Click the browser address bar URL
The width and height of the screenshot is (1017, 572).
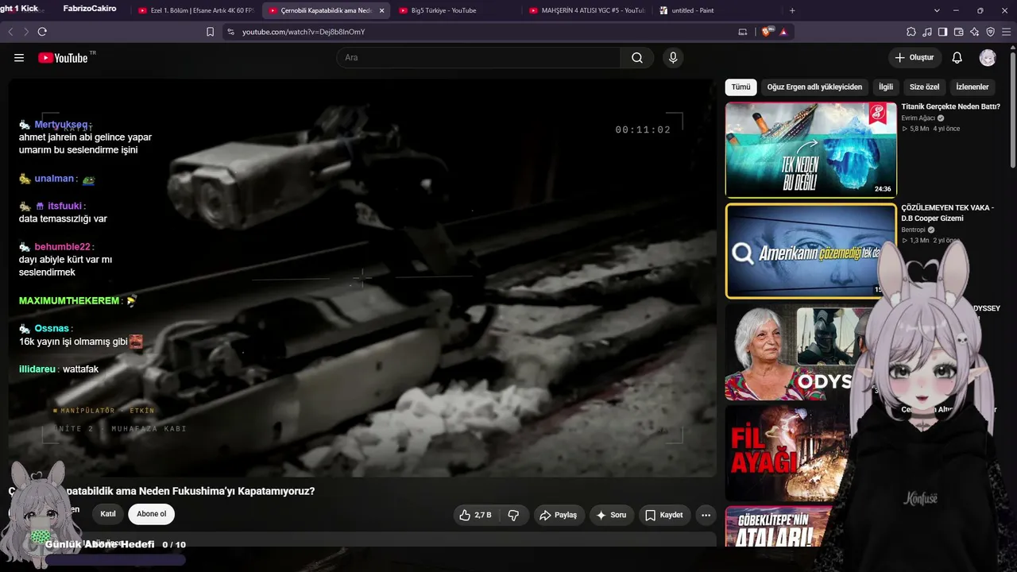(304, 32)
